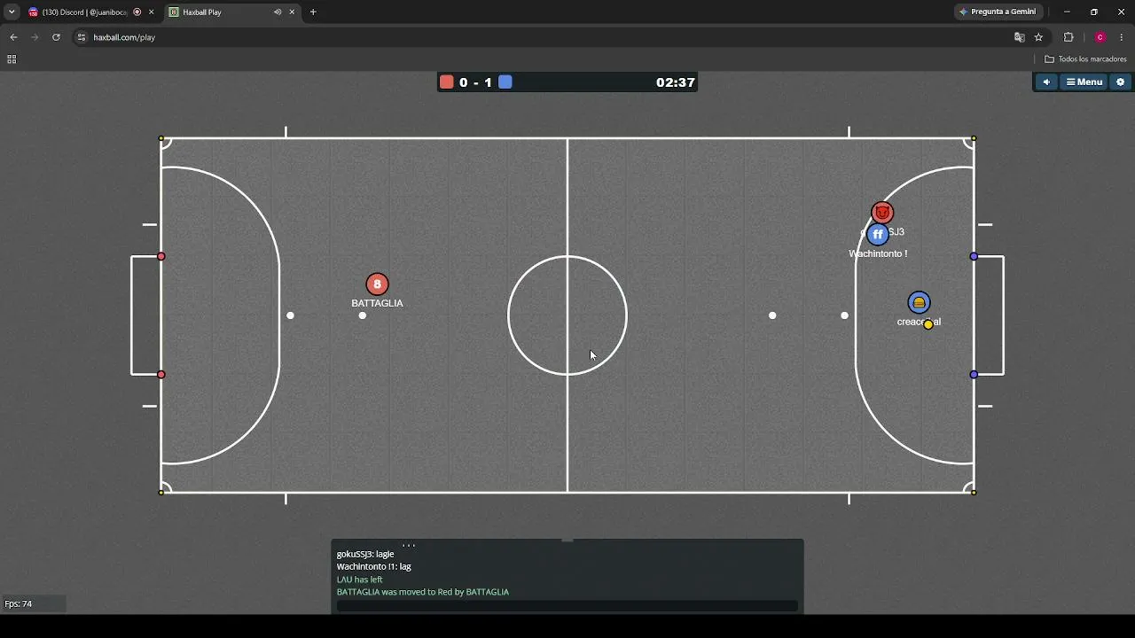Click the lower blue goal post on the right

[x=974, y=375]
